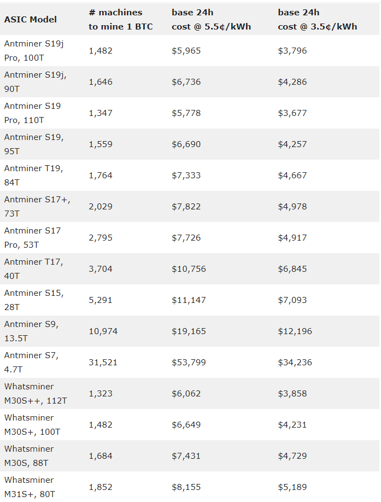Click the $34,236 cost in the Antminer S7 row
Image resolution: width=381 pixels, height=502 pixels.
click(295, 363)
